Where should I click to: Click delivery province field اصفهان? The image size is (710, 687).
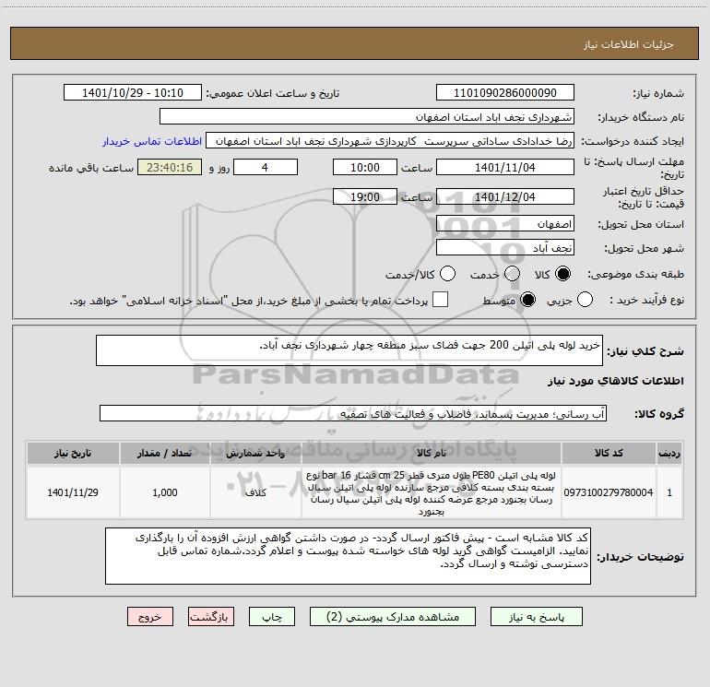(505, 224)
